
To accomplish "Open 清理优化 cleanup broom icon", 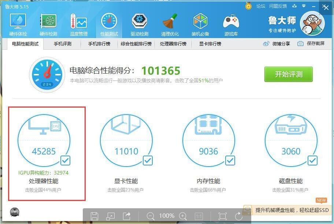I will [170, 25].
